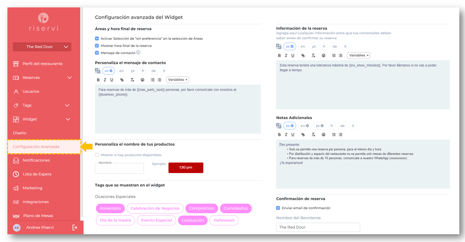Click into the Notas Adicionales text area
This screenshot has width=465, height=242.
[363, 164]
